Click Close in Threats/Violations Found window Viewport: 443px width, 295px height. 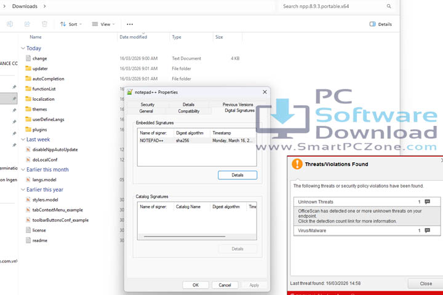426,283
